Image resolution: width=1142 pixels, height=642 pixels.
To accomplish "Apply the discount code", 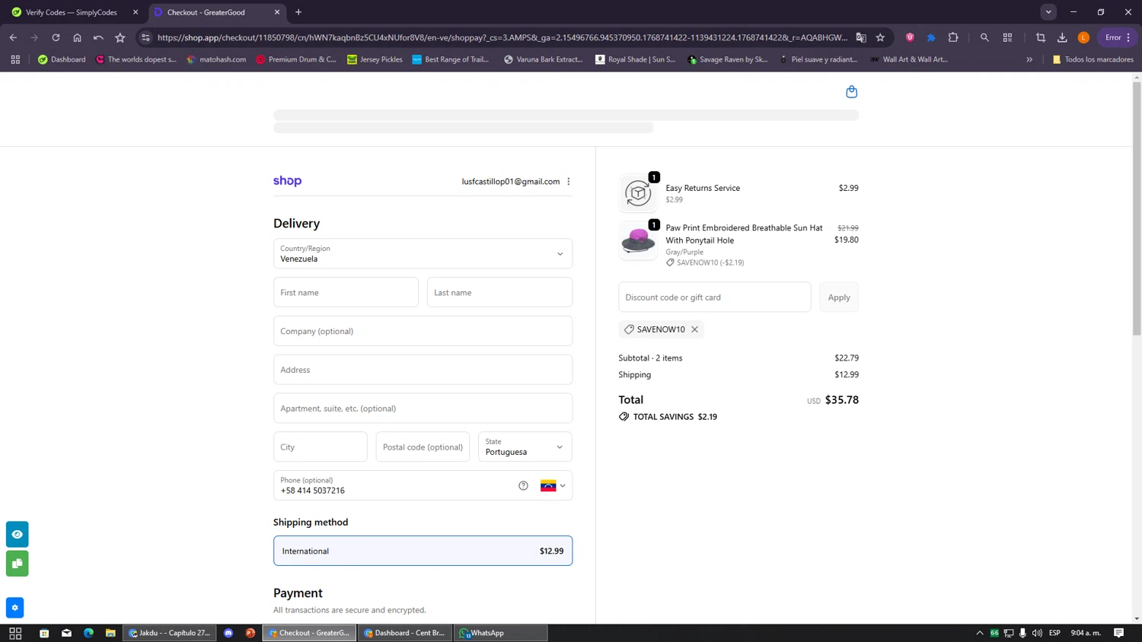I will point(839,297).
